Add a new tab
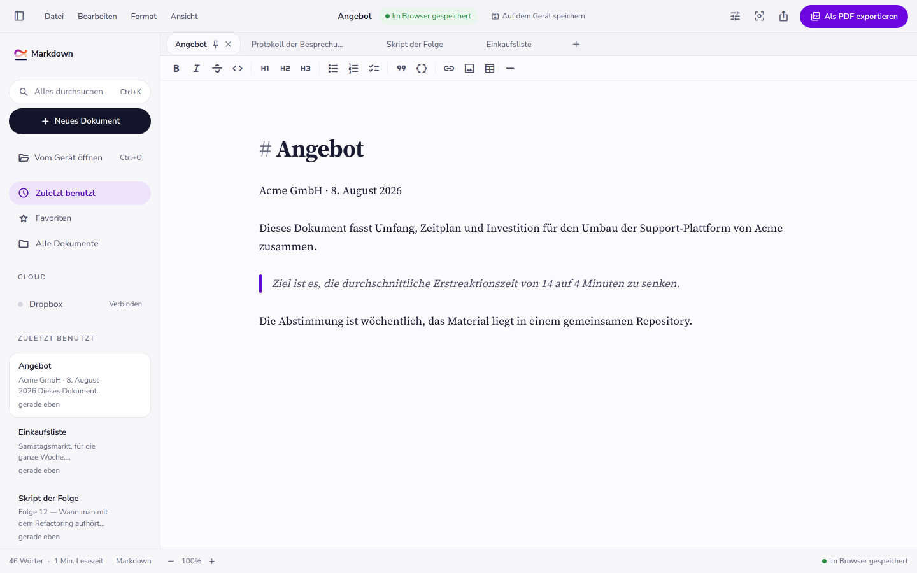The width and height of the screenshot is (917, 573). tap(576, 45)
